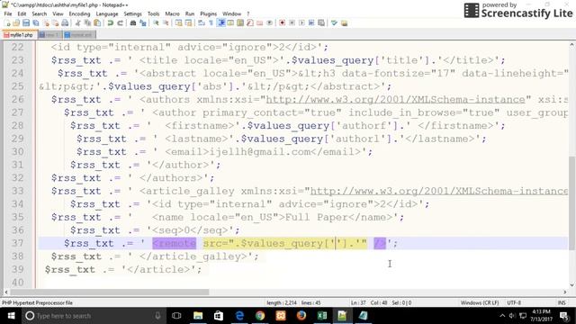Image resolution: width=576 pixels, height=324 pixels.
Task: Zoom in using the toolbar icon
Action: pyautogui.click(x=156, y=23)
